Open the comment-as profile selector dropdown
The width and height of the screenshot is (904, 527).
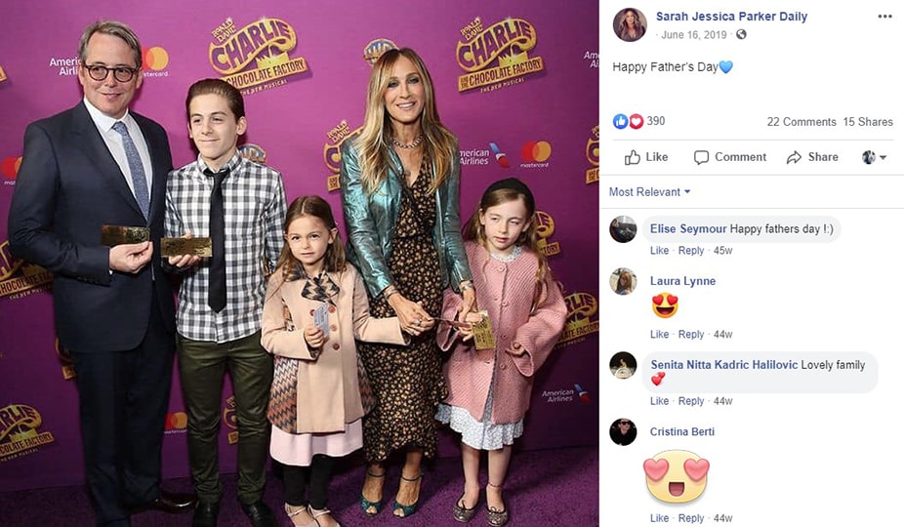point(874,157)
